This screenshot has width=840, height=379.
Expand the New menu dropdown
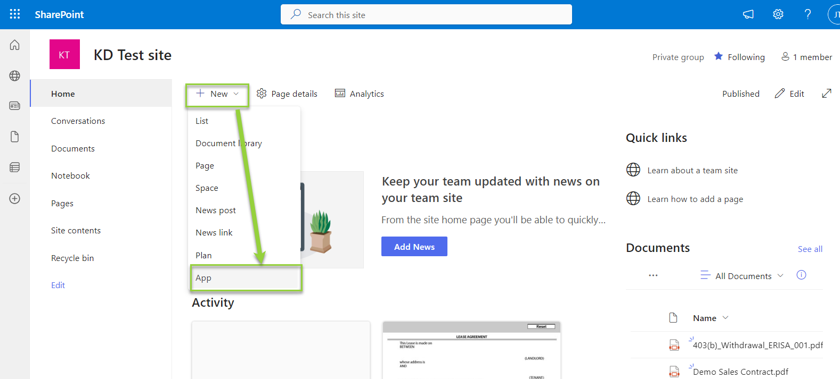click(217, 93)
